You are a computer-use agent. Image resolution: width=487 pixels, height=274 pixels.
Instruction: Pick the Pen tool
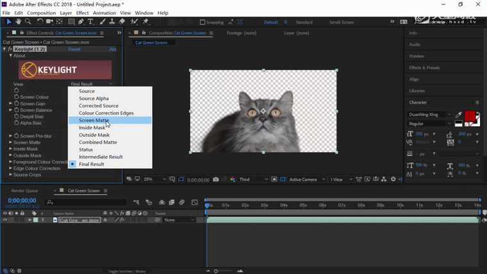click(x=81, y=22)
